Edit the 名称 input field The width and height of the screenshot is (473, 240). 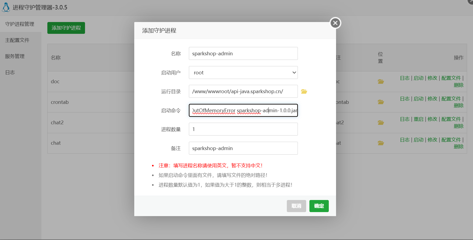coord(243,53)
